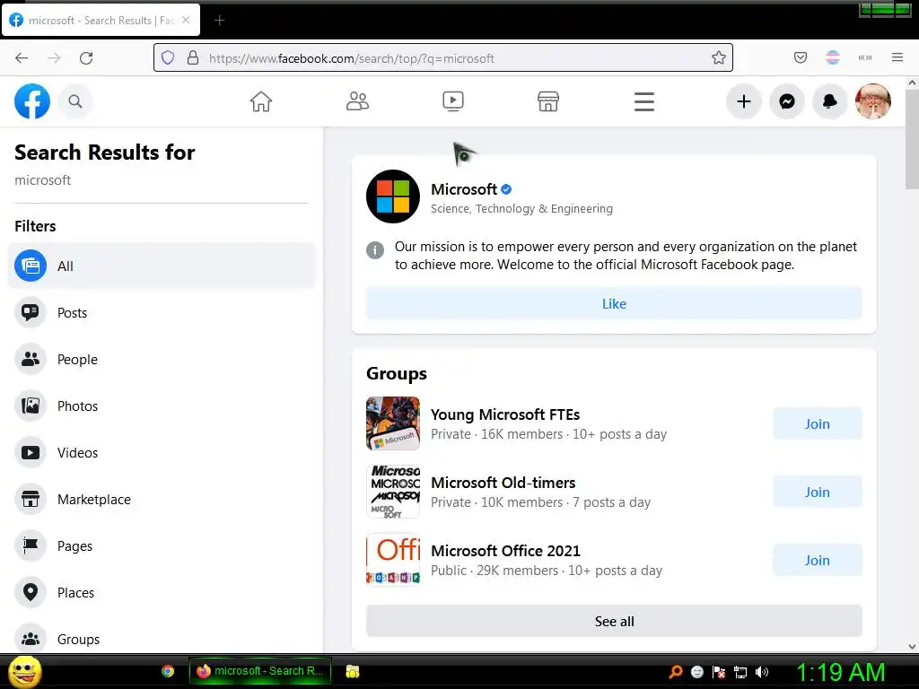The height and width of the screenshot is (689, 919).
Task: Open the notifications bell
Action: 830,101
